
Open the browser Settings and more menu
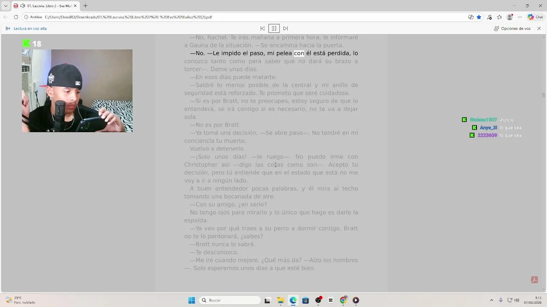click(520, 17)
